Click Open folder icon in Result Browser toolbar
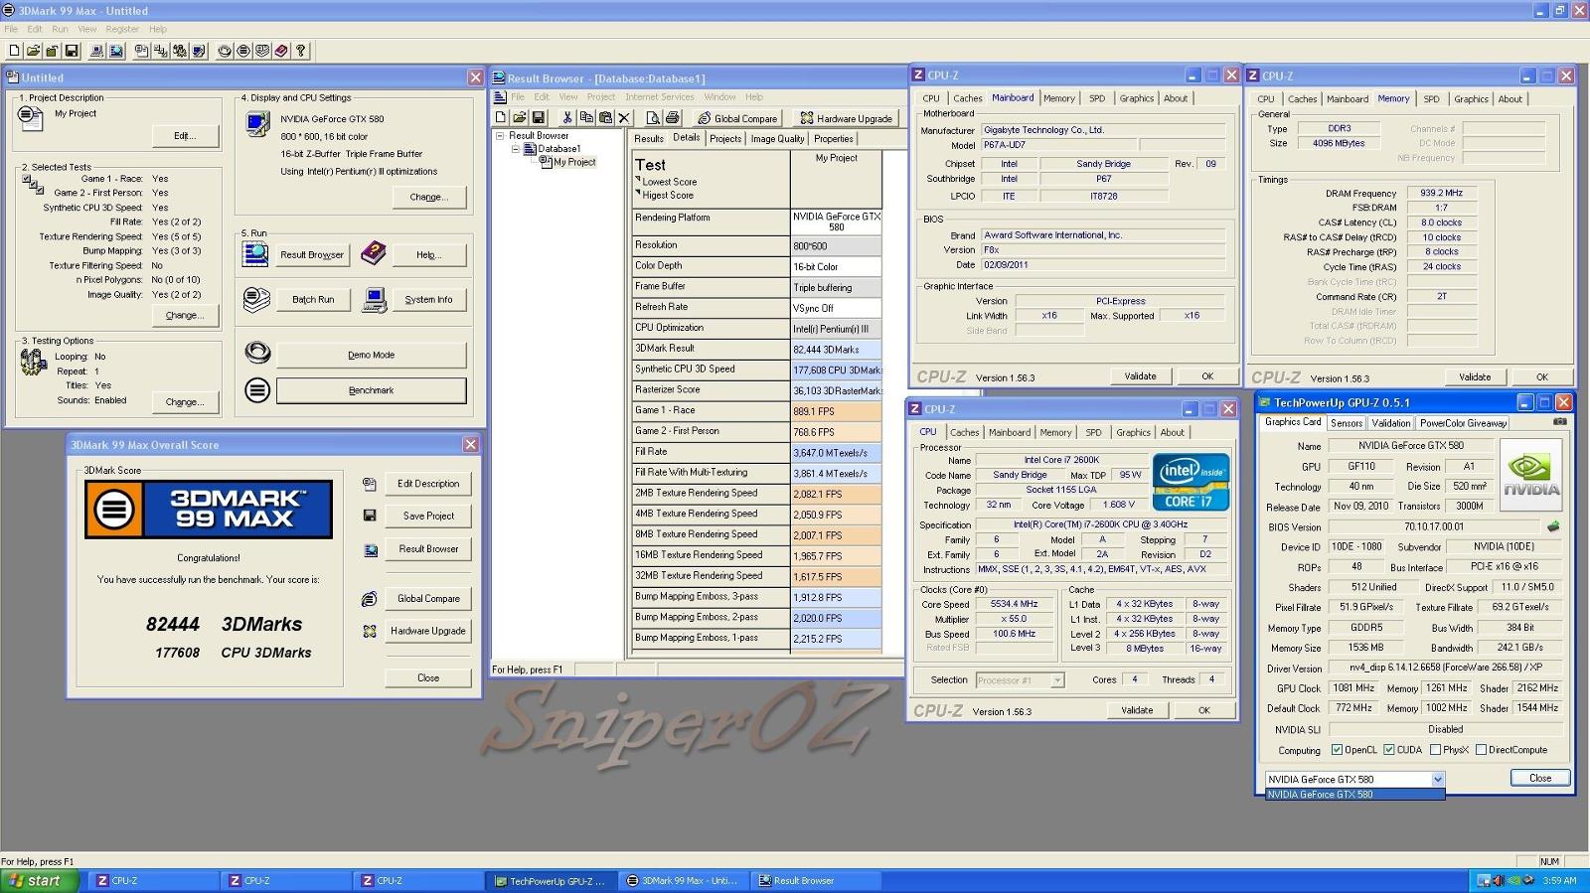 click(x=519, y=117)
